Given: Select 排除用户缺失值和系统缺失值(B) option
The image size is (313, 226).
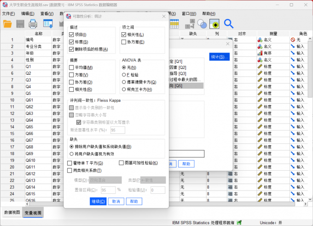Looking at the screenshot, I should [x=71, y=147].
